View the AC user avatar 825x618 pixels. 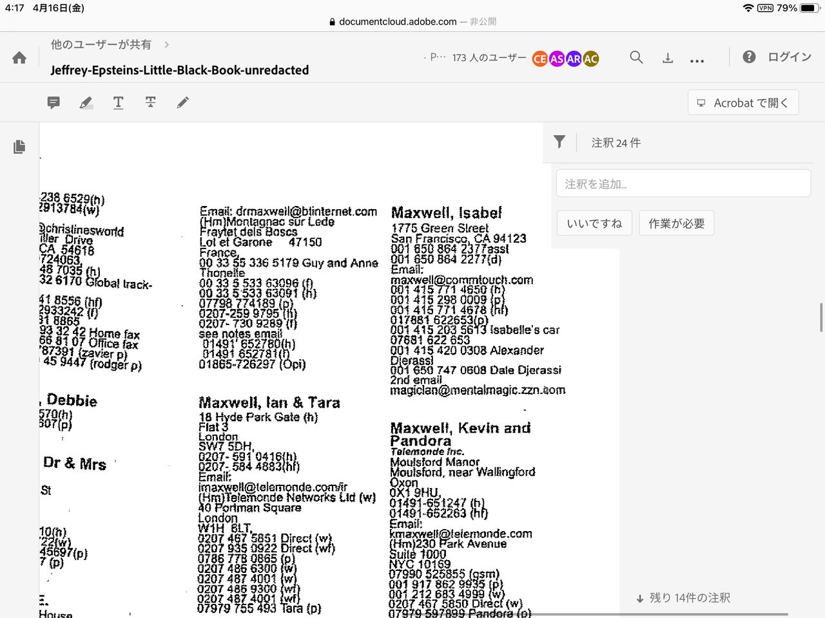click(590, 59)
